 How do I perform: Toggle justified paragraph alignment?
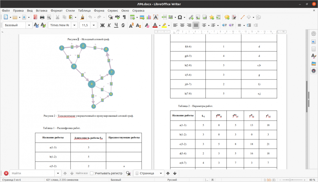[196, 25]
